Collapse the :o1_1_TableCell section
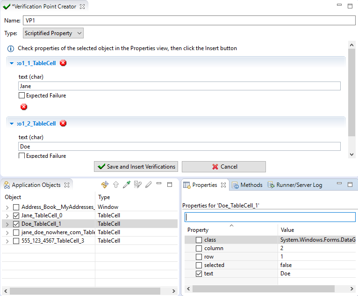Image resolution: width=358 pixels, height=296 pixels. click(x=12, y=63)
